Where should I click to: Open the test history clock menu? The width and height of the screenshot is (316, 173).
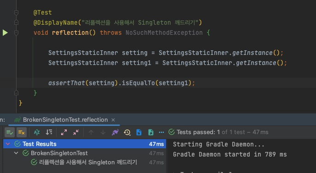[x=127, y=132]
